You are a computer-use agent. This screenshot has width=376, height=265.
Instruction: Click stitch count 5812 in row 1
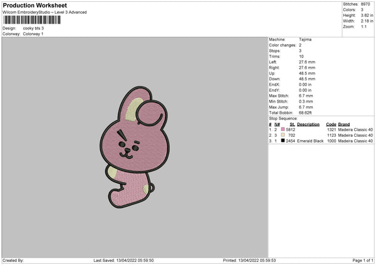click(x=291, y=129)
